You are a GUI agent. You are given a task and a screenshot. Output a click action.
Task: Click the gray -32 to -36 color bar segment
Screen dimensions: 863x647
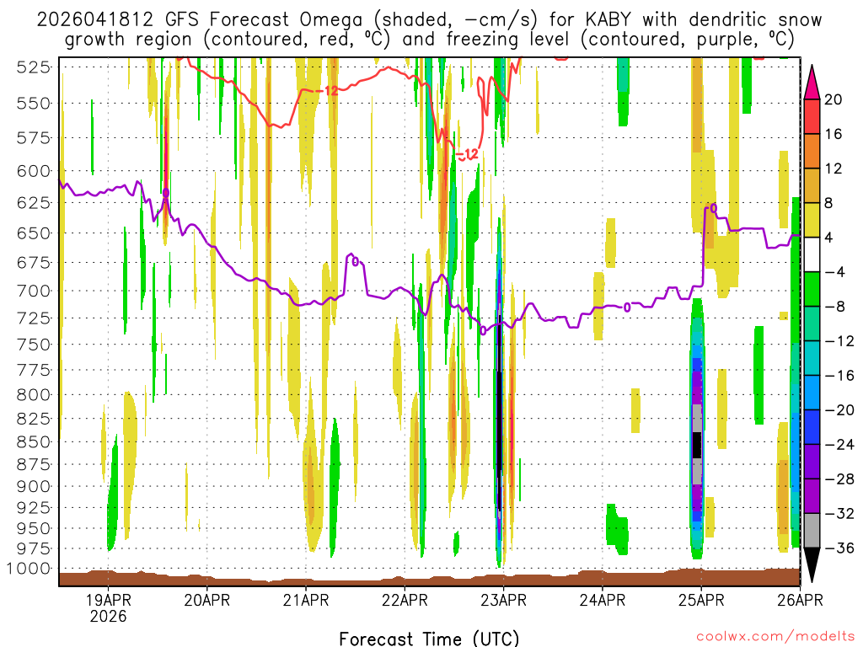coord(812,531)
